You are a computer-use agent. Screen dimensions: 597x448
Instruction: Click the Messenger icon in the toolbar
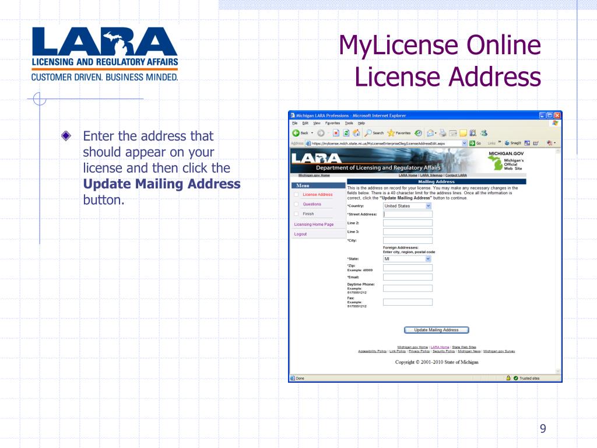[x=484, y=133]
